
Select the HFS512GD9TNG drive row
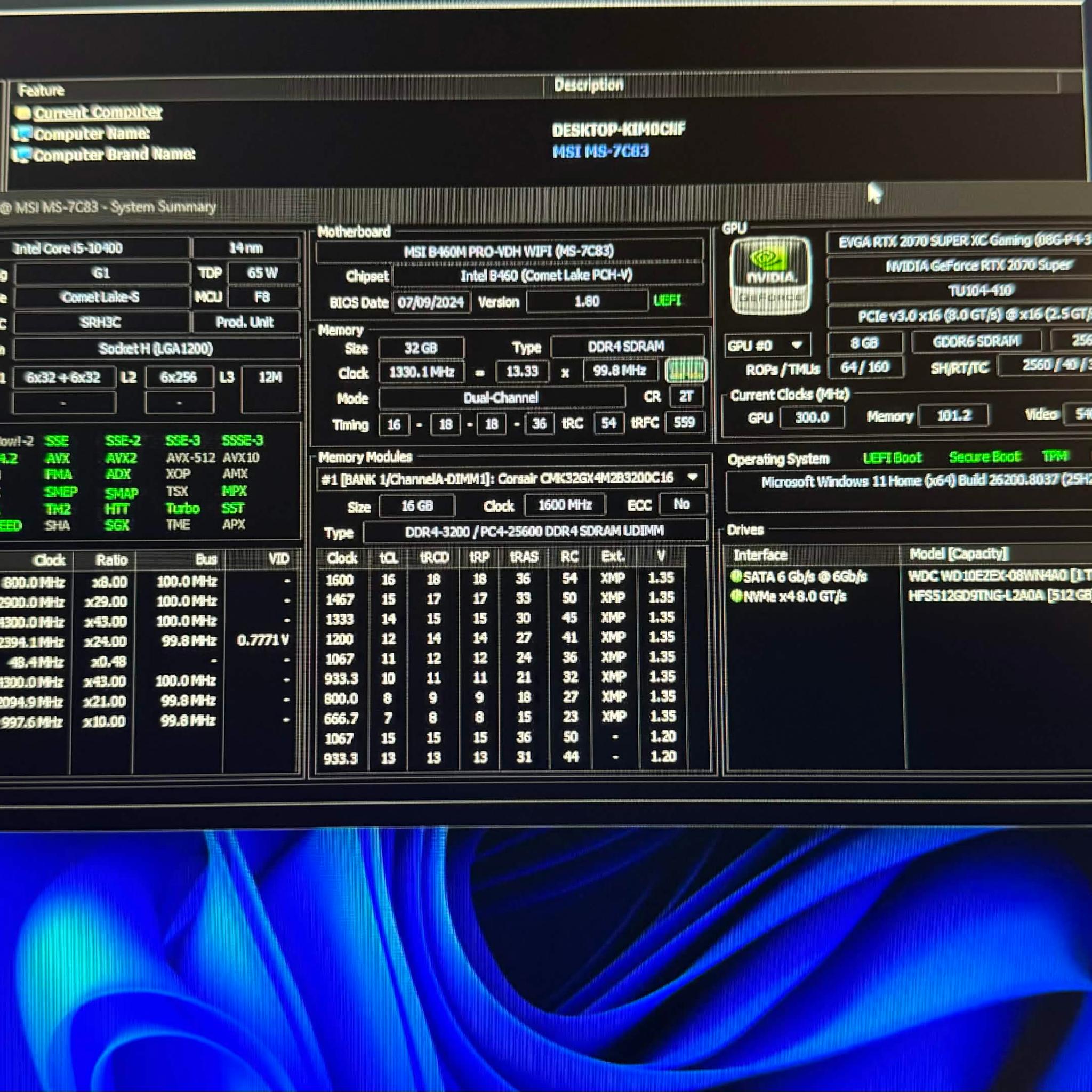click(910, 596)
